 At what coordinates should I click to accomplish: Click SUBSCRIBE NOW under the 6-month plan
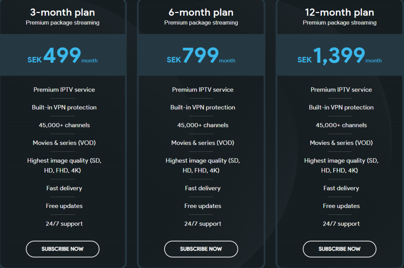click(x=201, y=249)
